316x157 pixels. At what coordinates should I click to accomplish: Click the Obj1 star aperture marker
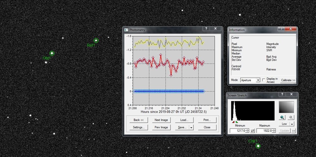point(52,53)
